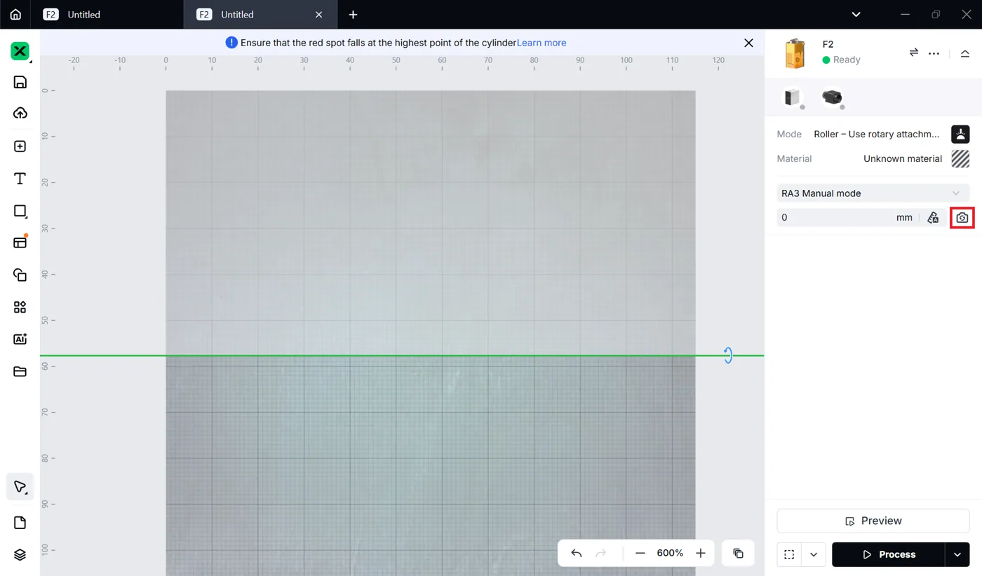Click the measure material icon beside mm
The width and height of the screenshot is (982, 576).
pos(933,218)
